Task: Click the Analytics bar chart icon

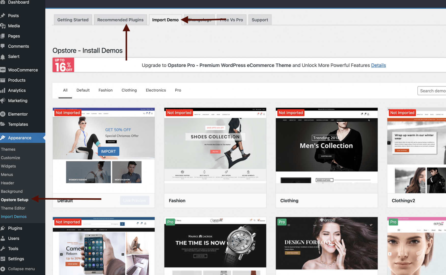Action: click(3, 90)
